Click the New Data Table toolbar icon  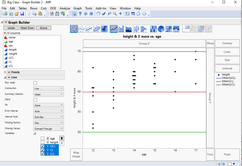tap(5, 14)
